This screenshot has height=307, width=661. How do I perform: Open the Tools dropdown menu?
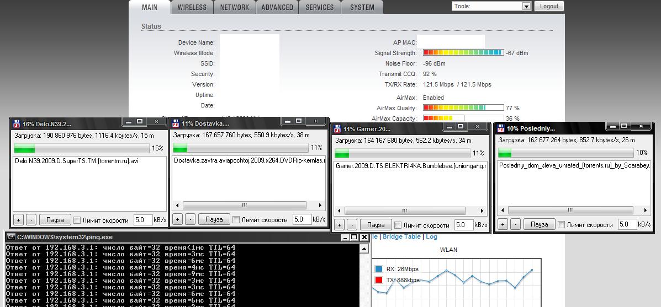click(491, 6)
